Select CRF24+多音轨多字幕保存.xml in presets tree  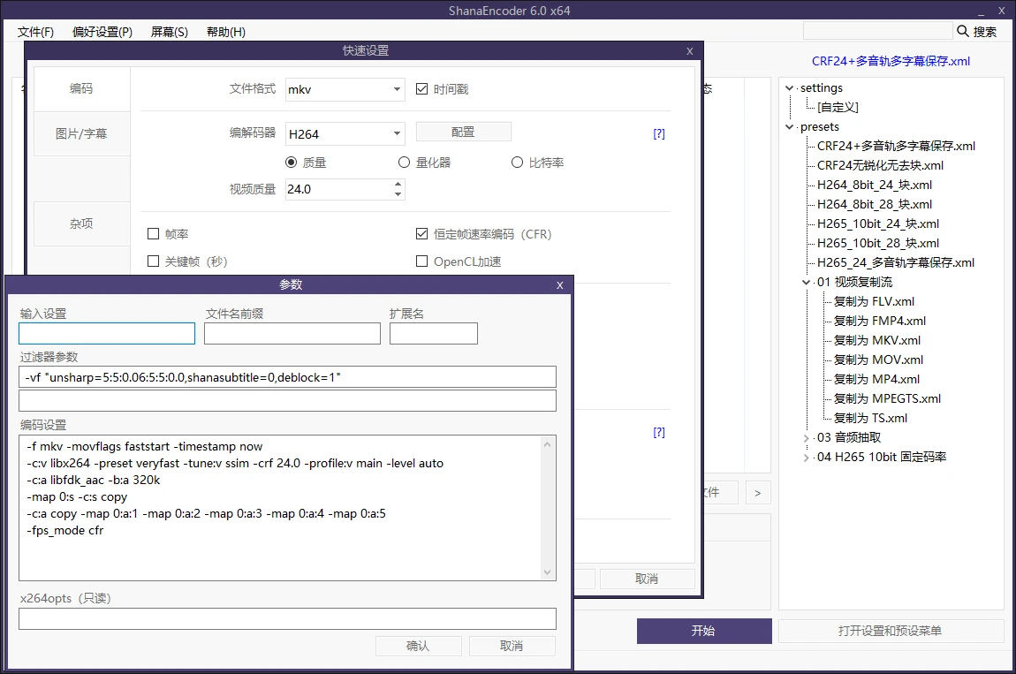coord(896,147)
